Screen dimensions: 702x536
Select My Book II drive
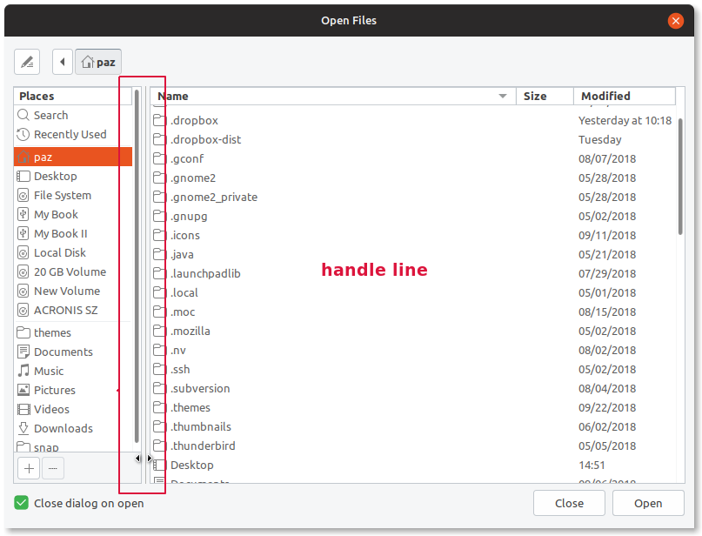[x=73, y=233]
